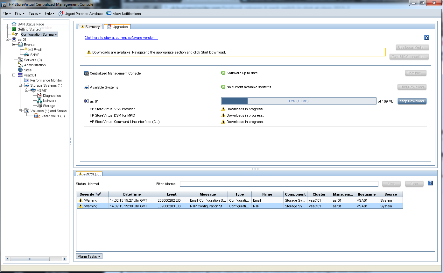Collapse the asr01 management group node
Viewport: 443px width, 273px height.
(x=8, y=40)
